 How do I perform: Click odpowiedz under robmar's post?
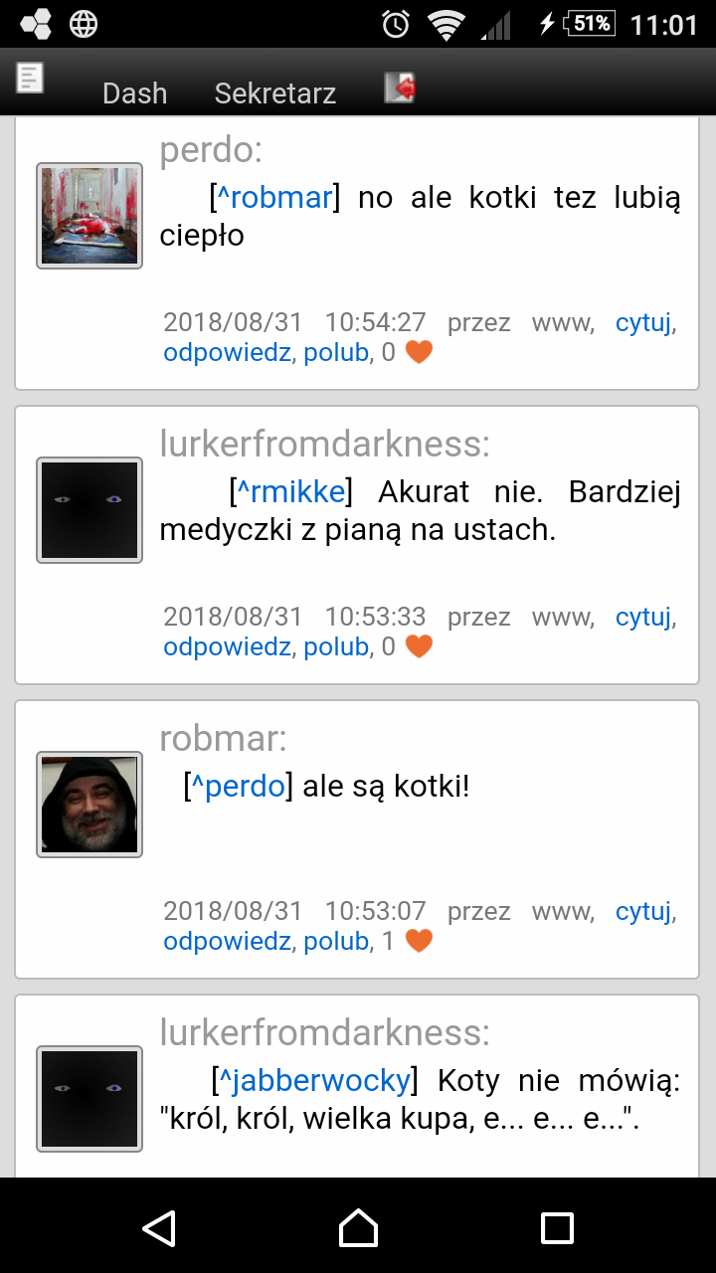(x=228, y=941)
